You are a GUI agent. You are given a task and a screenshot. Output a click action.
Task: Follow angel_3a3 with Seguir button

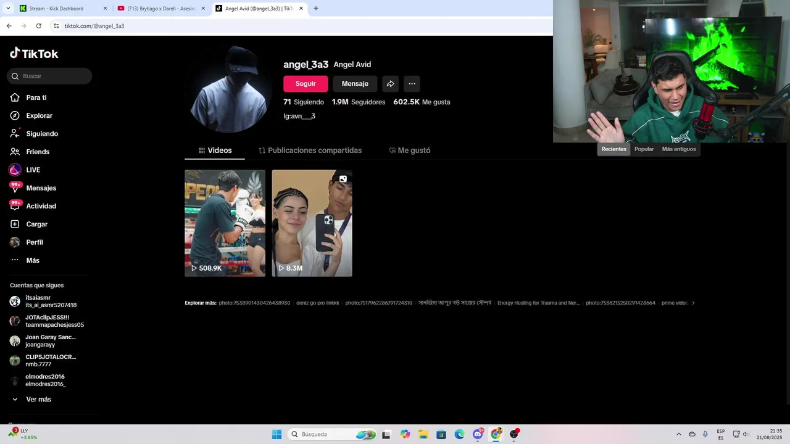(306, 84)
